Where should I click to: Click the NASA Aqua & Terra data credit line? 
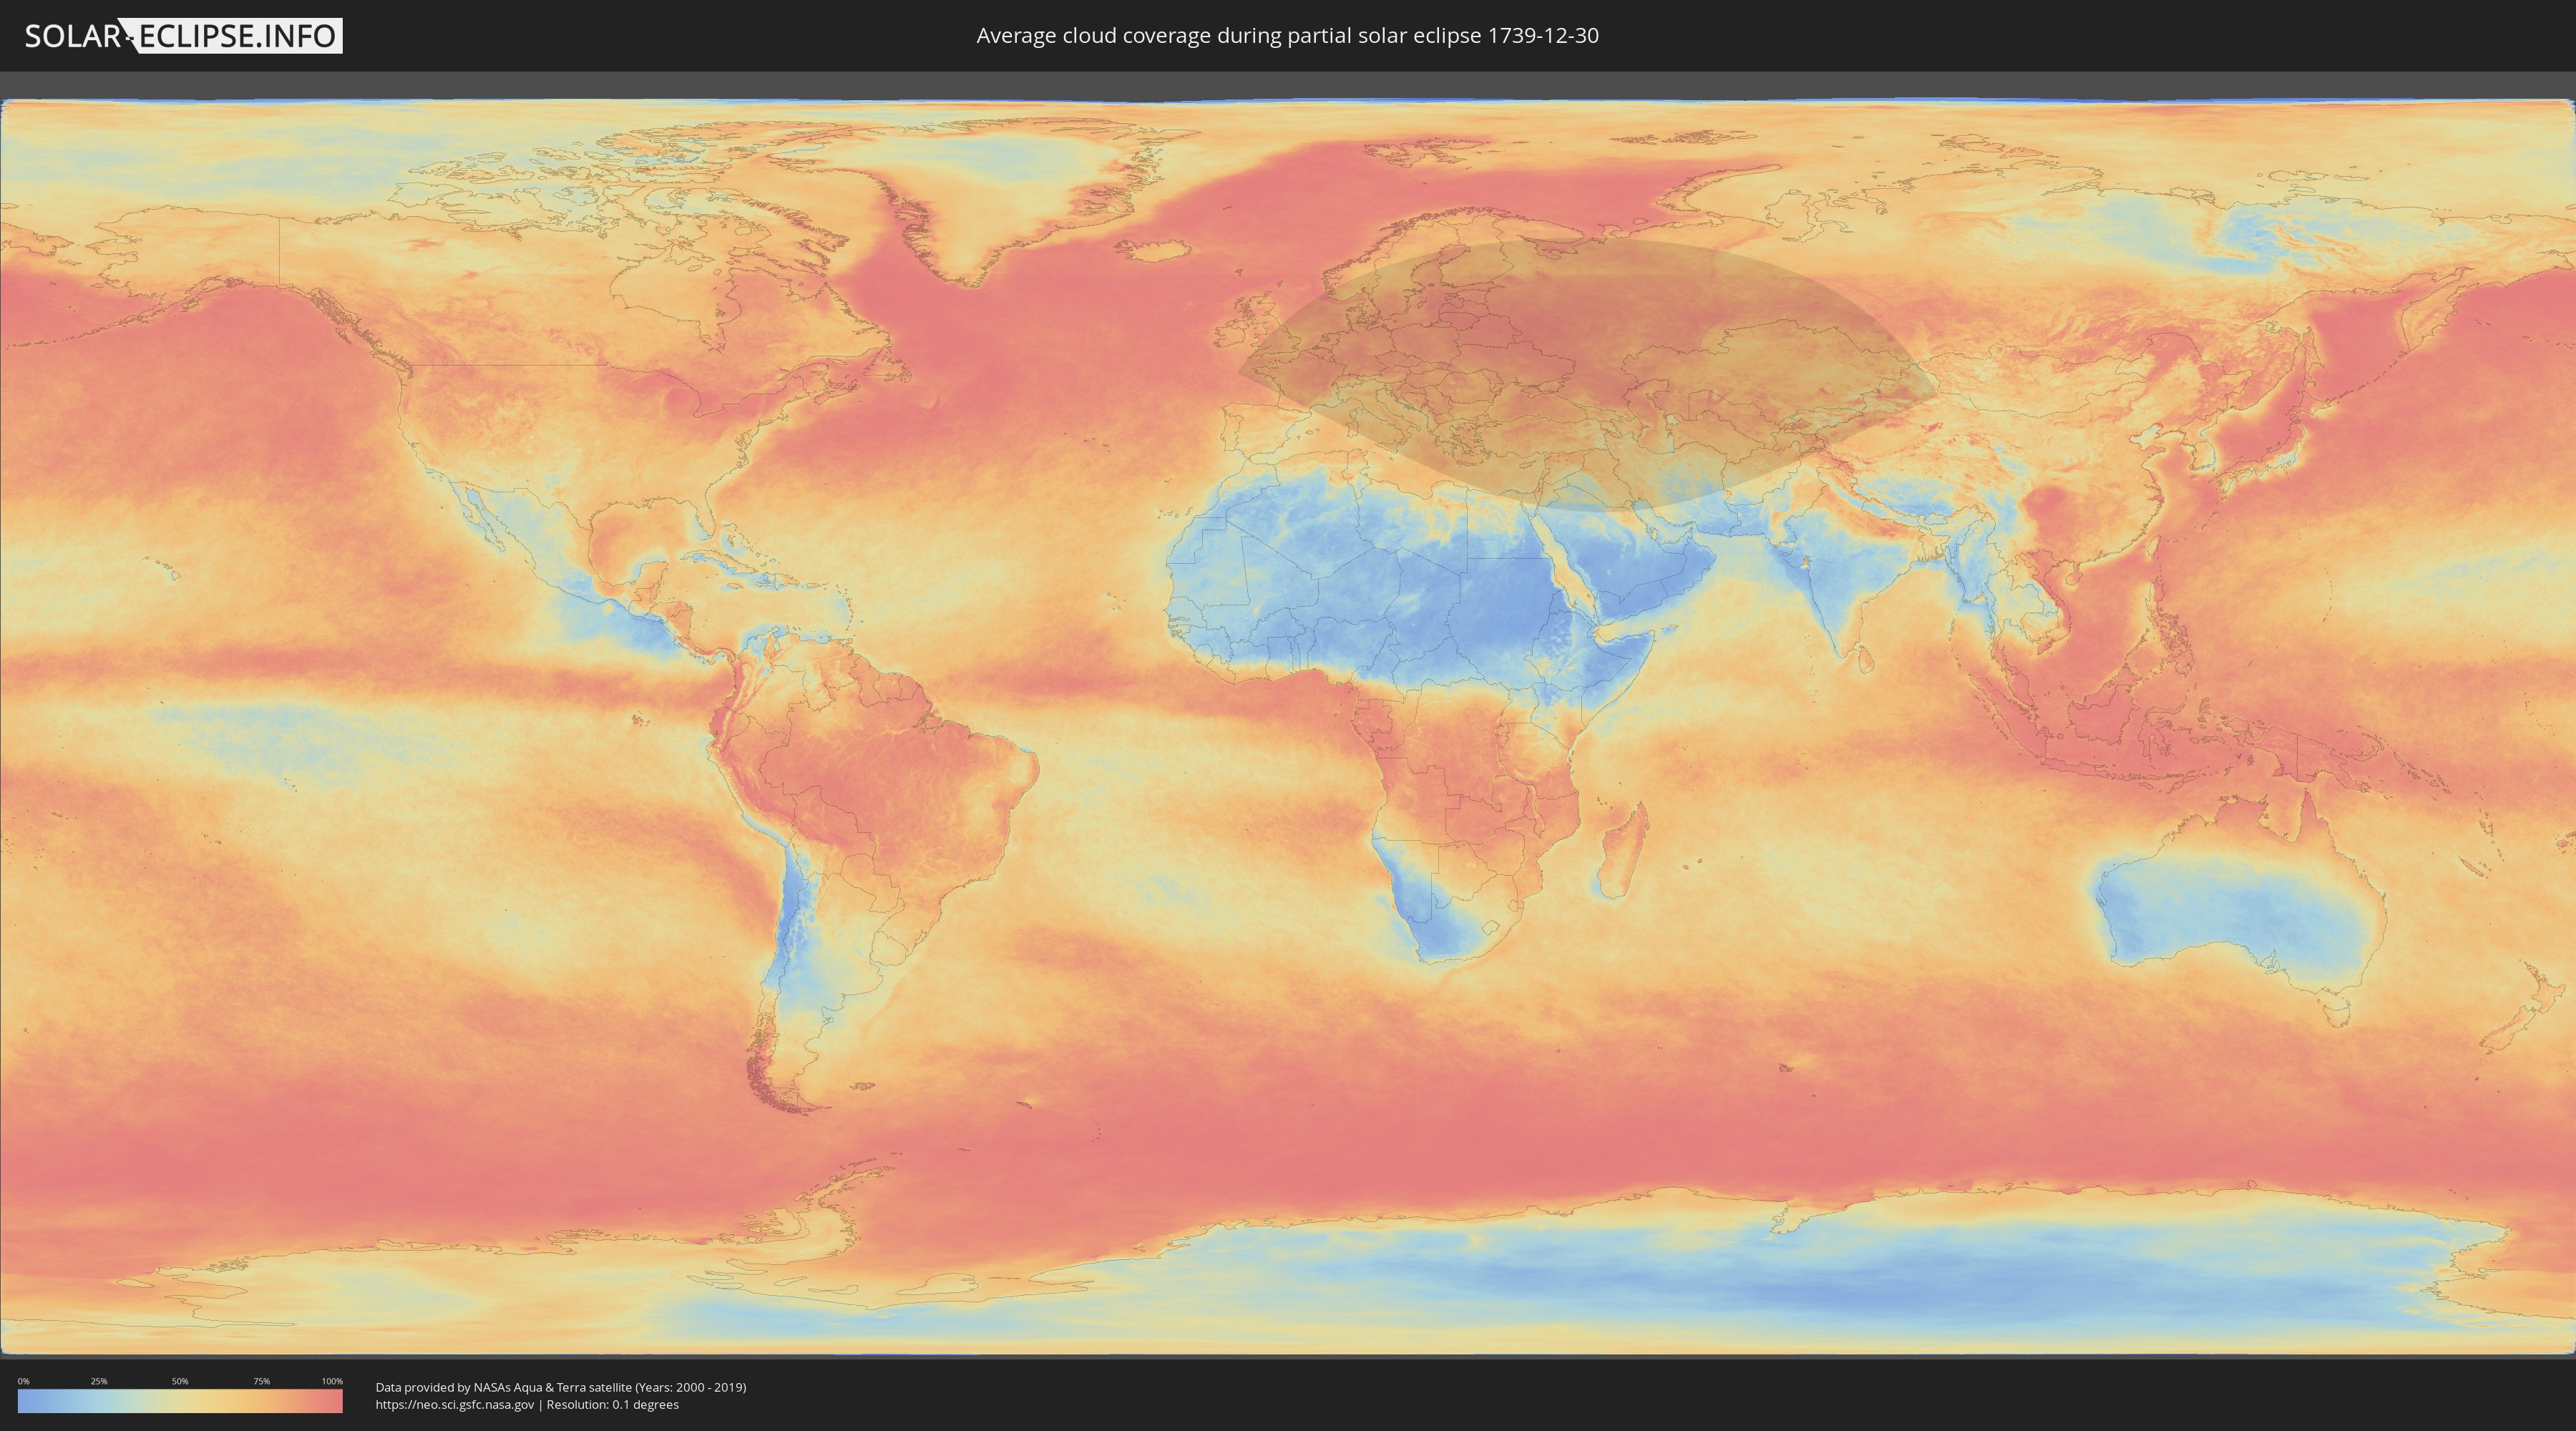tap(560, 1387)
